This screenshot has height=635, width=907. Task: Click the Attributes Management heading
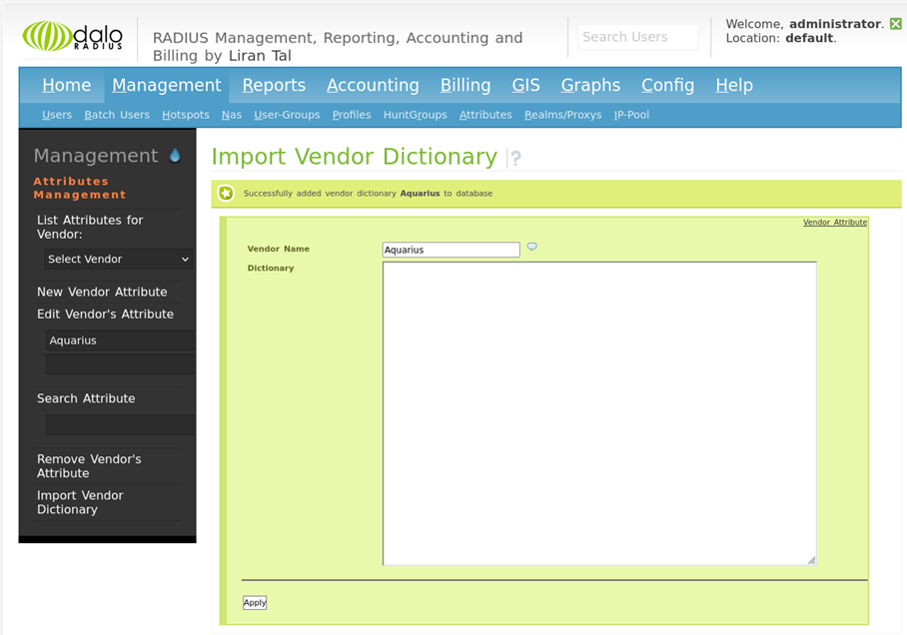coord(80,188)
